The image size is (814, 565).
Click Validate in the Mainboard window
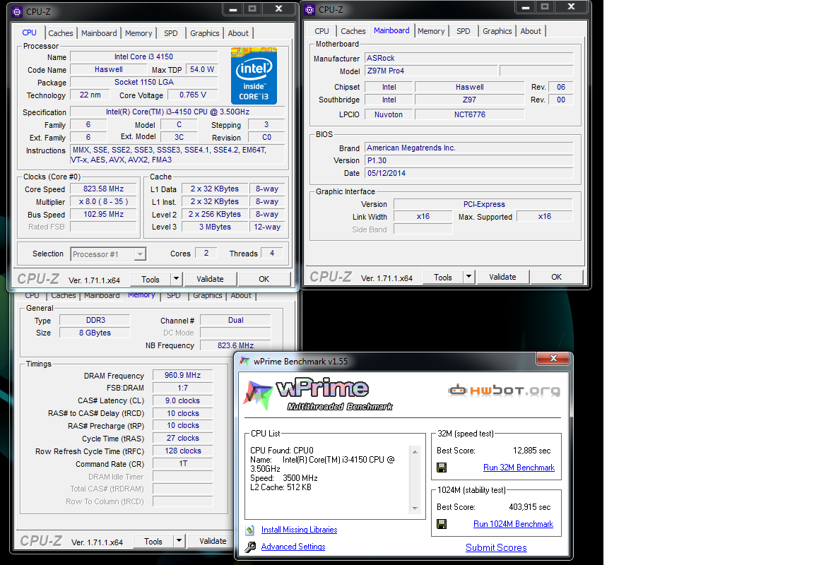click(502, 277)
